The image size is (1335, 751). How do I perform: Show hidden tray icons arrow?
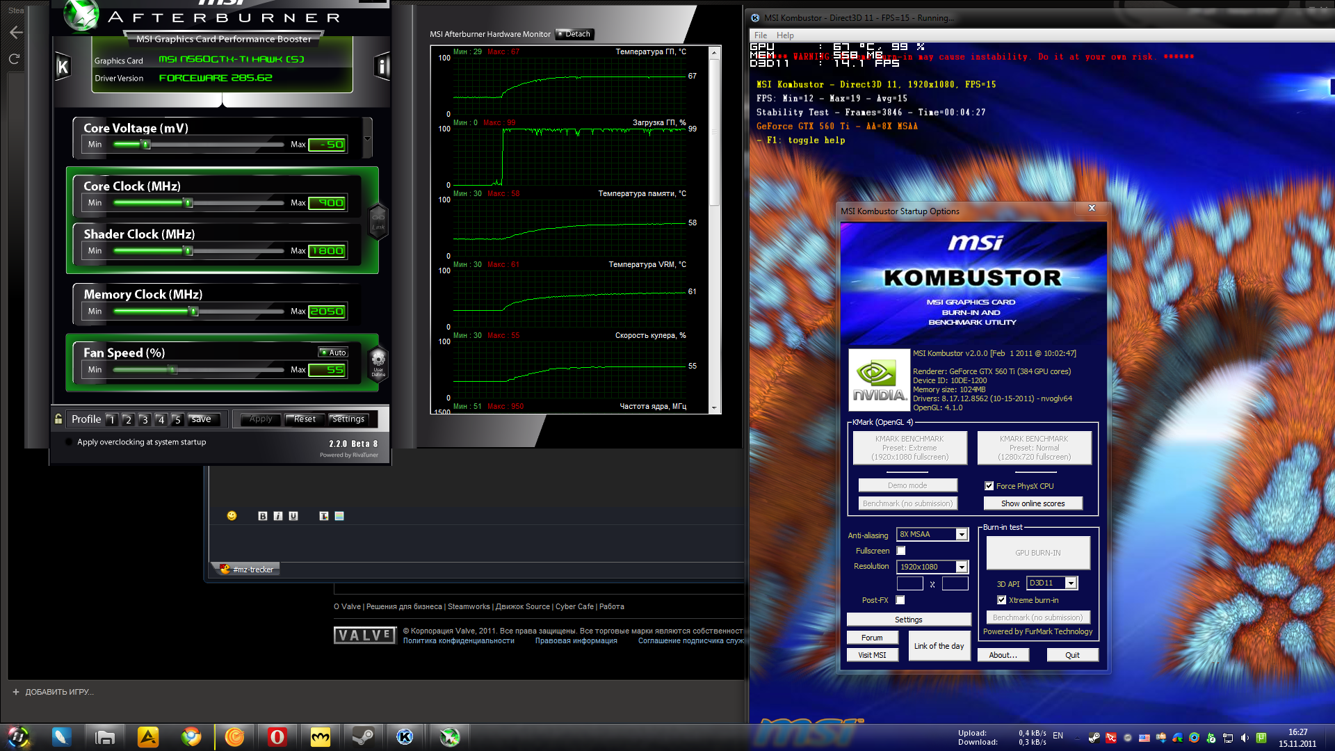point(1077,738)
